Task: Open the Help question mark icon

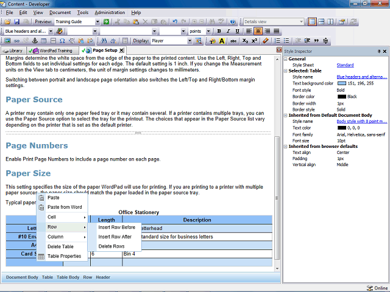Action: click(x=233, y=22)
